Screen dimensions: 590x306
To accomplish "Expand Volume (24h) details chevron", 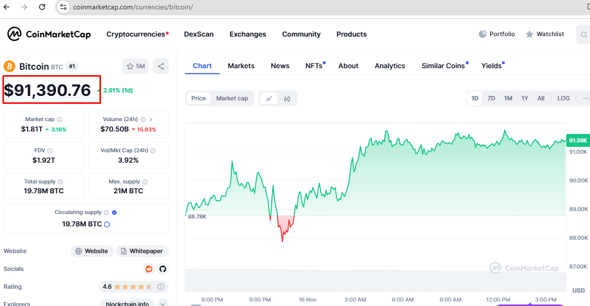I will [151, 120].
